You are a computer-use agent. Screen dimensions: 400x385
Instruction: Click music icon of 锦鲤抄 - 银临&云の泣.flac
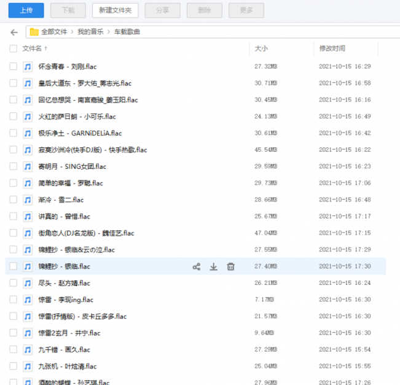28,250
